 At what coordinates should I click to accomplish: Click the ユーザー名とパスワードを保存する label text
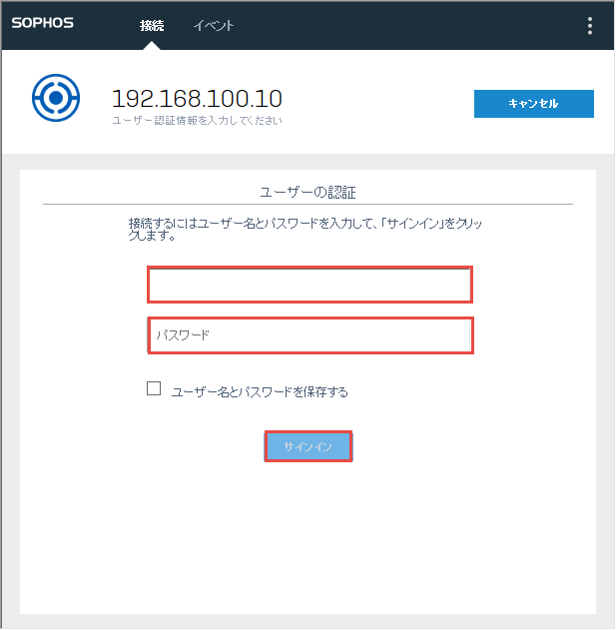[x=260, y=392]
